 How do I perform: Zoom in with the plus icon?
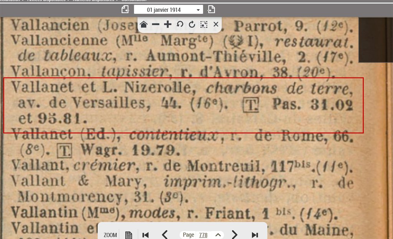tap(168, 25)
